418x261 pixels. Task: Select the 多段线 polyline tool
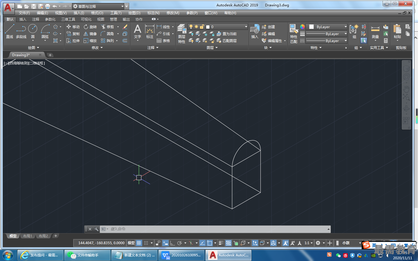click(x=21, y=31)
